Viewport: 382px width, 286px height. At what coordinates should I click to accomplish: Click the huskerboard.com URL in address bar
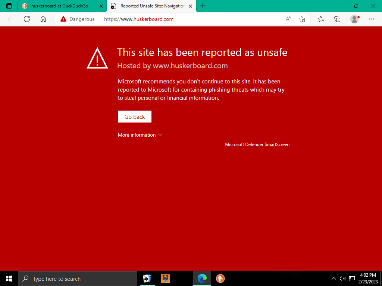click(139, 19)
